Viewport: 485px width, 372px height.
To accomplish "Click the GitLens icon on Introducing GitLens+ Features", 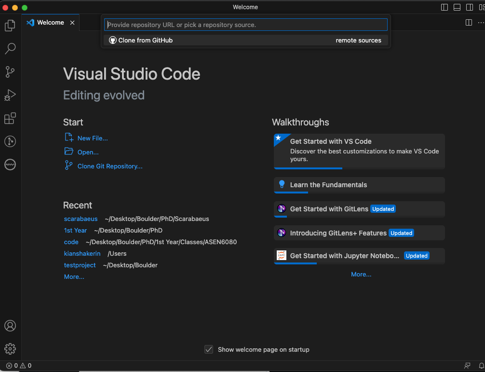I will pyautogui.click(x=282, y=233).
